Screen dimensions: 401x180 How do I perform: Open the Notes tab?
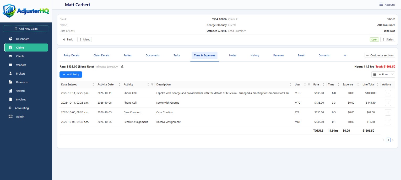pyautogui.click(x=233, y=55)
